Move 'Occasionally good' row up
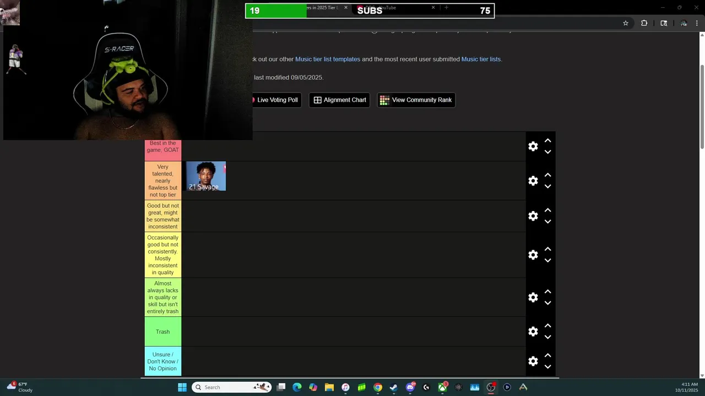Viewport: 705px width, 396px height. pos(547,250)
